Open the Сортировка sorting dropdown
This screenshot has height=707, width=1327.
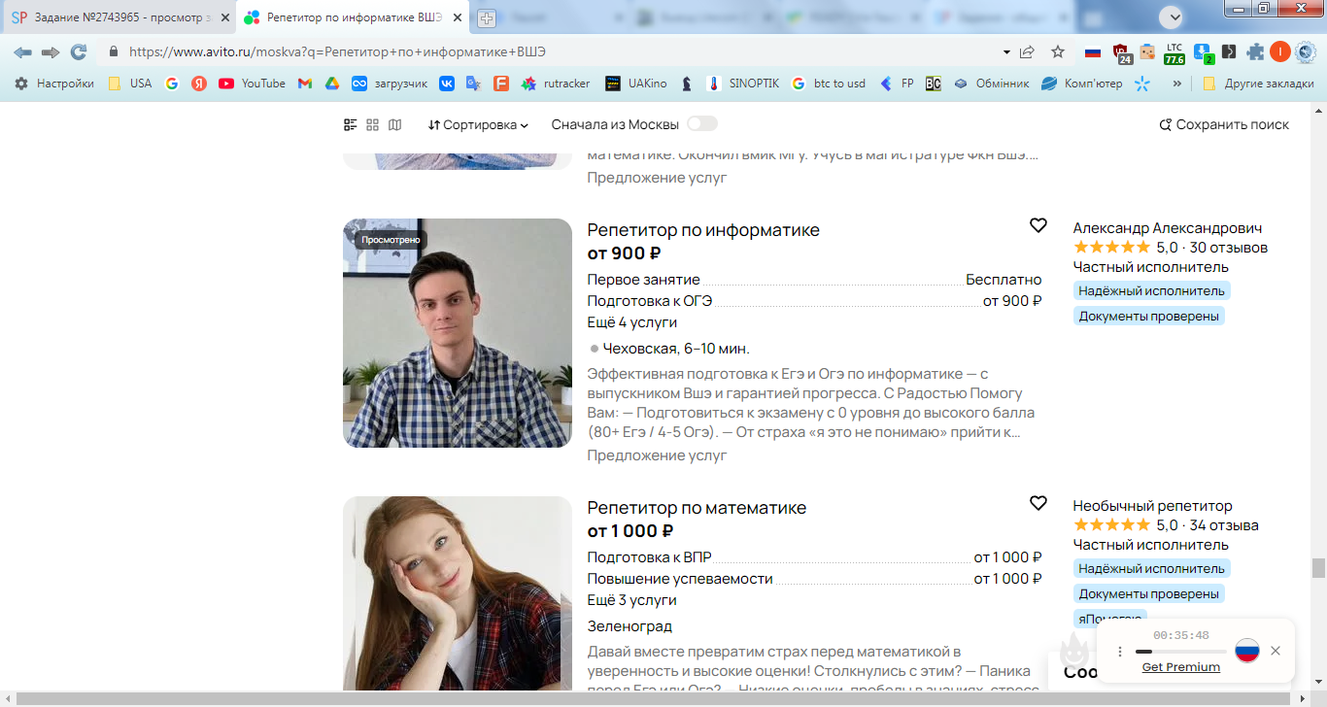(x=478, y=124)
